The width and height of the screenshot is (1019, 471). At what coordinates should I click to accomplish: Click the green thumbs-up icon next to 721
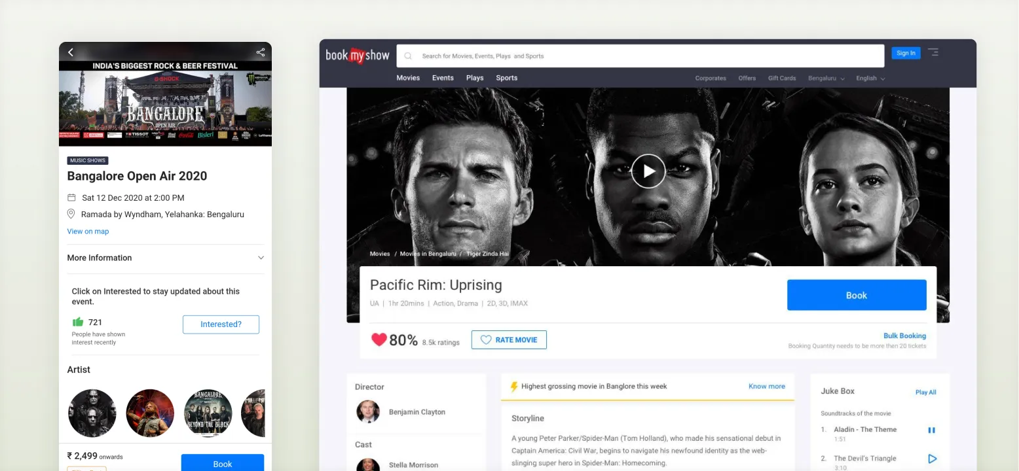(78, 322)
